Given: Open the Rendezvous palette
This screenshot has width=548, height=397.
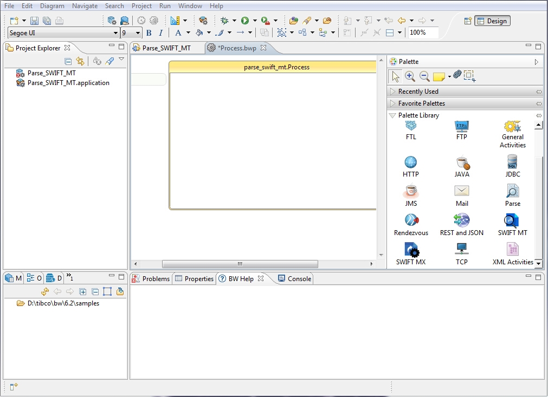Looking at the screenshot, I should 411,225.
